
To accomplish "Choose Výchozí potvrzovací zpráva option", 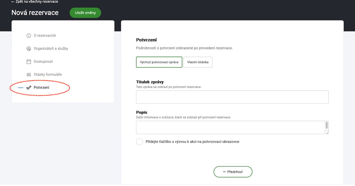I will tap(159, 62).
